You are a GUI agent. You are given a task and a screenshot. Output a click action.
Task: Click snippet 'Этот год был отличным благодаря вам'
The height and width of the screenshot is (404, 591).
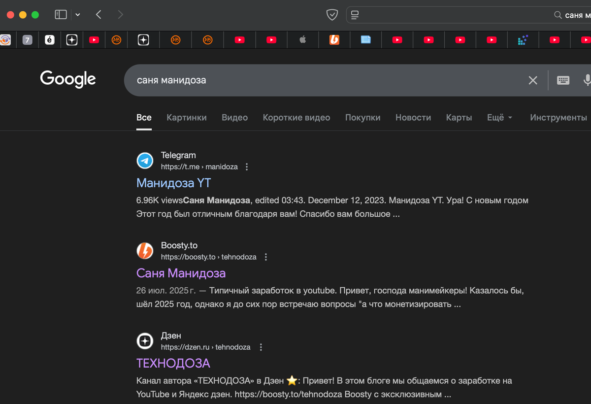216,214
